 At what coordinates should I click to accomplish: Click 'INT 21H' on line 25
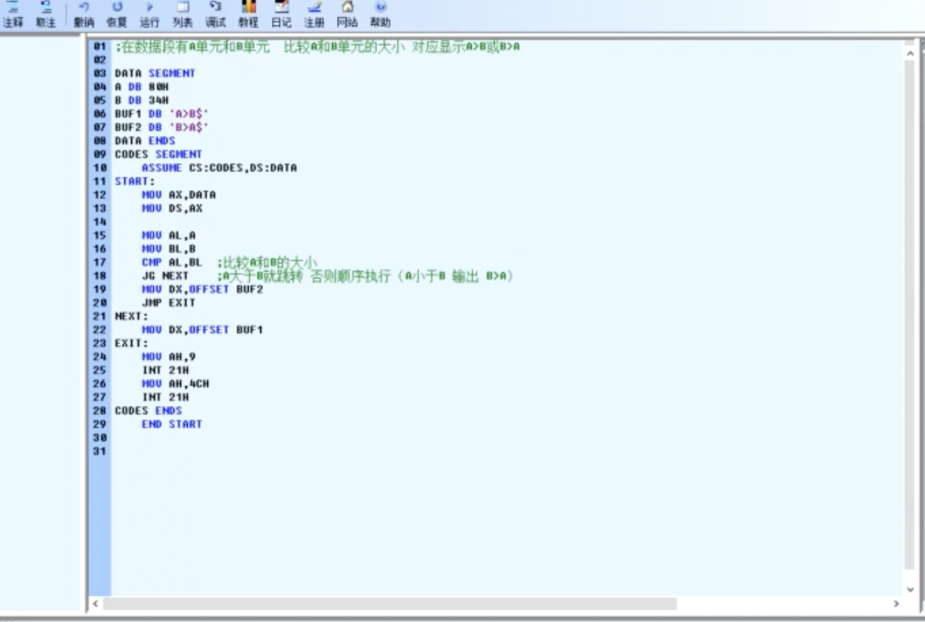coord(165,370)
